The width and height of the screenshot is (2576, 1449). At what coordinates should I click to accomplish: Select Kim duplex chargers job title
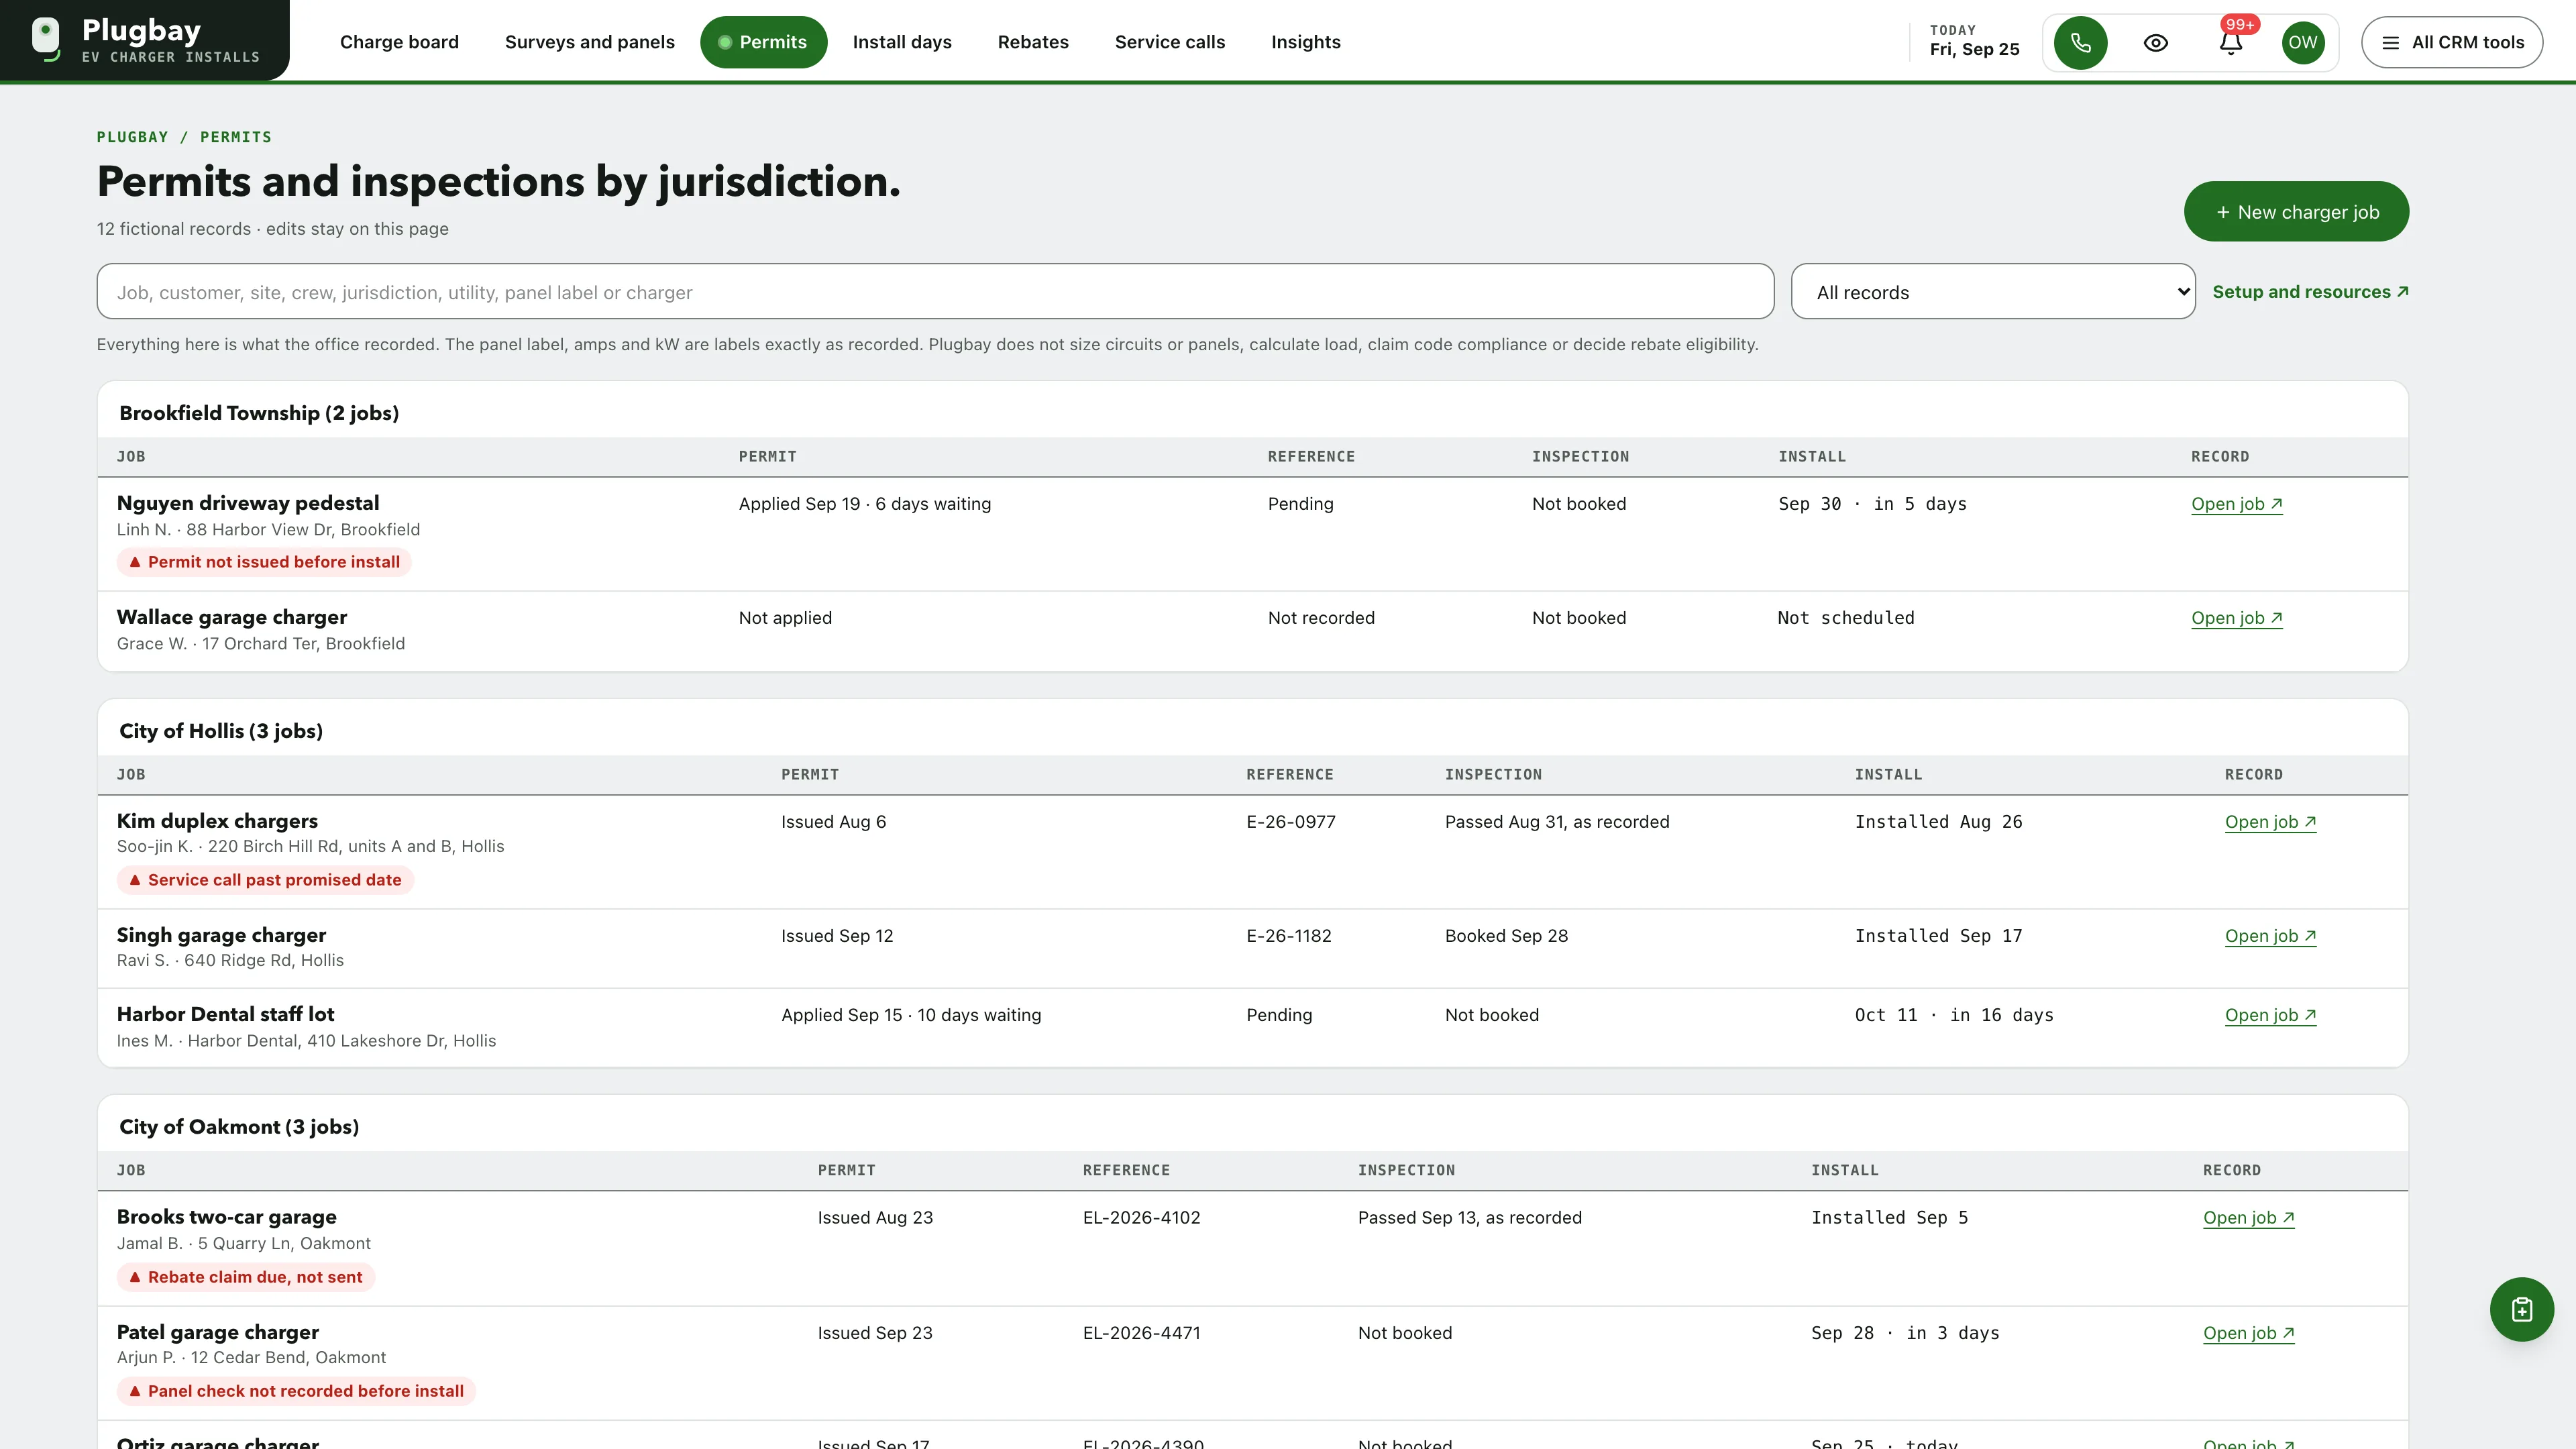click(x=217, y=821)
